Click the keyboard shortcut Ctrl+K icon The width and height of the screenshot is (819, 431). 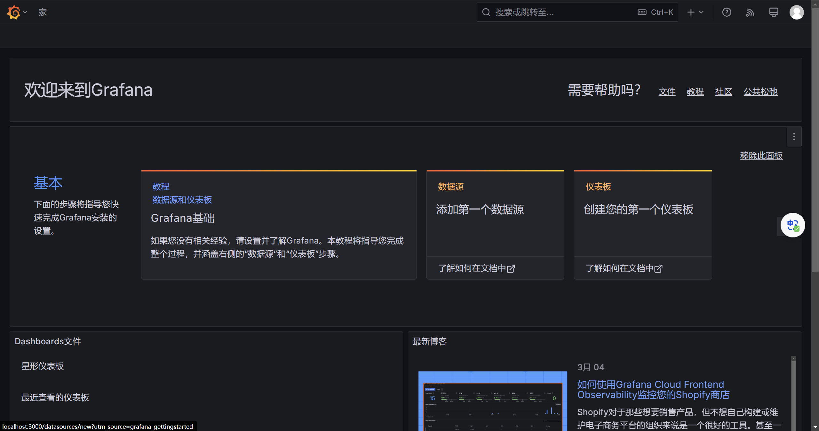[642, 12]
